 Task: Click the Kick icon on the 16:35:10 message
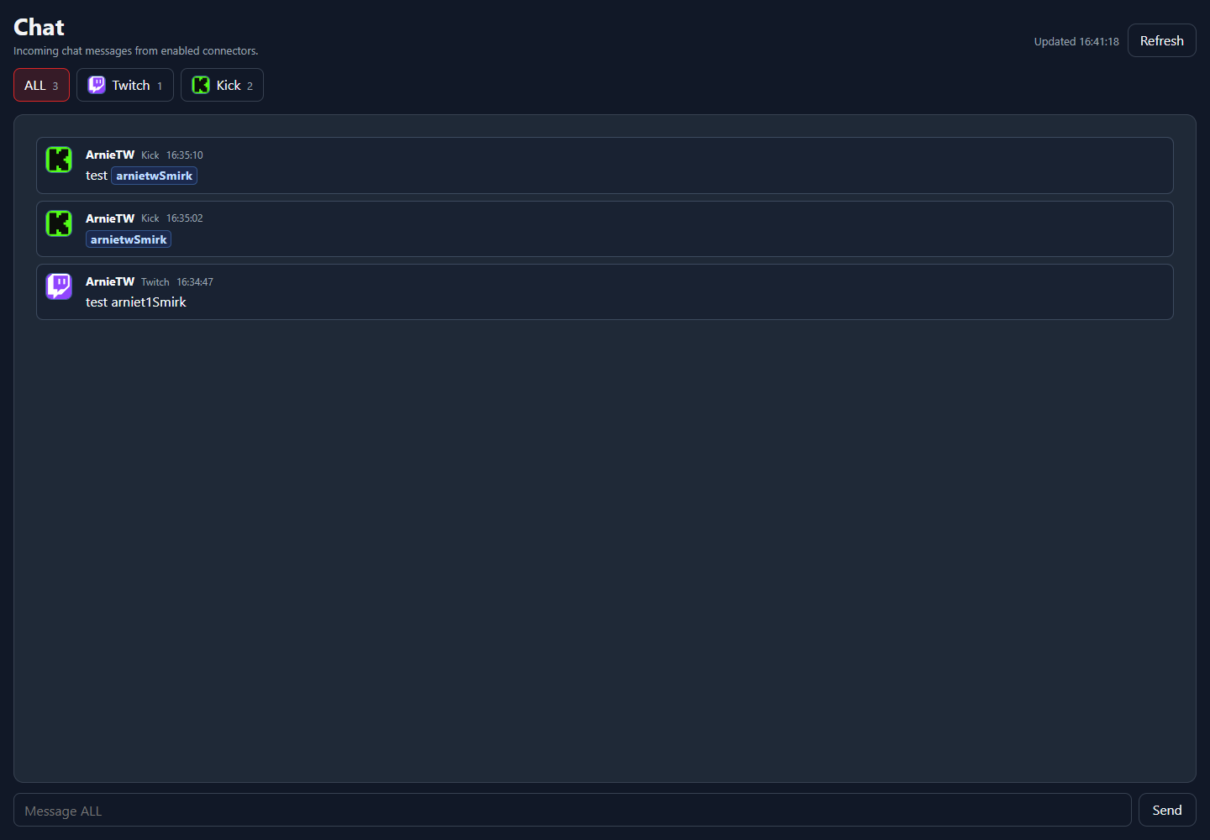coord(59,160)
